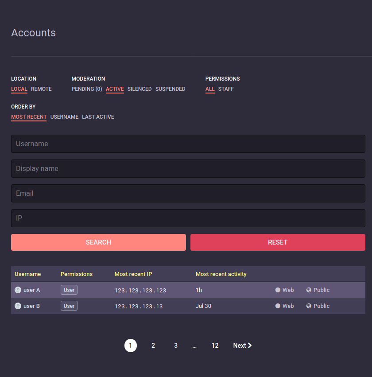Click IP address 123.123.123.13 on user B's row

138,306
